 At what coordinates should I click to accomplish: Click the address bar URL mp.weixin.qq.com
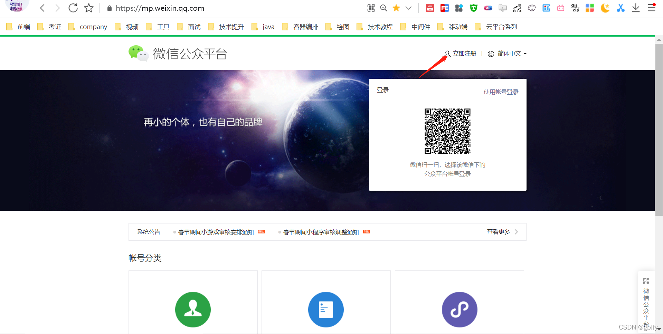click(x=160, y=8)
